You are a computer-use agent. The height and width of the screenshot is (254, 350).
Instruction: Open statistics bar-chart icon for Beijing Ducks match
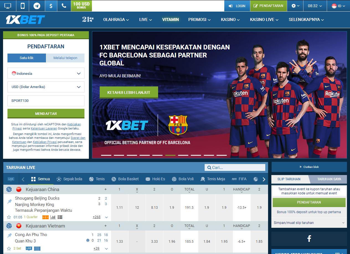click(x=53, y=217)
